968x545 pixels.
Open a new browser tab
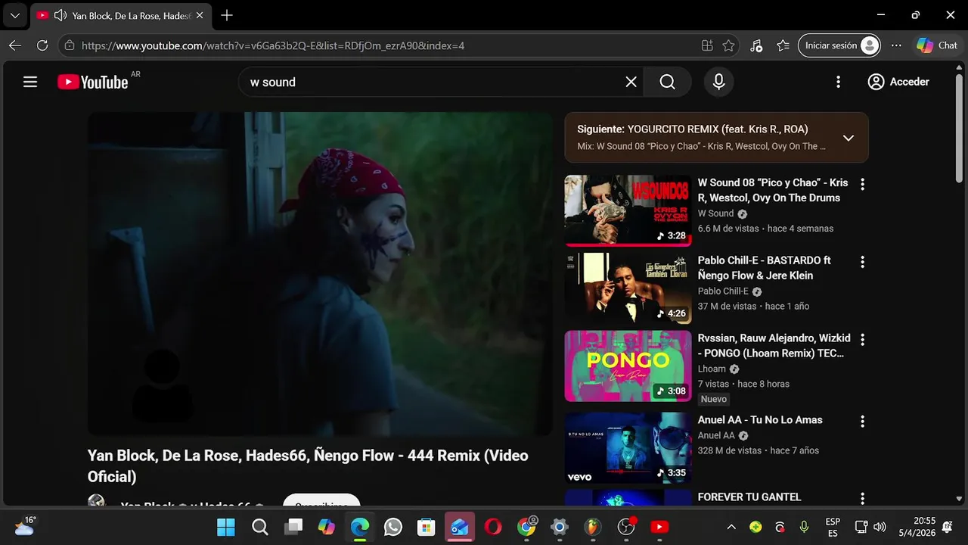click(x=227, y=15)
